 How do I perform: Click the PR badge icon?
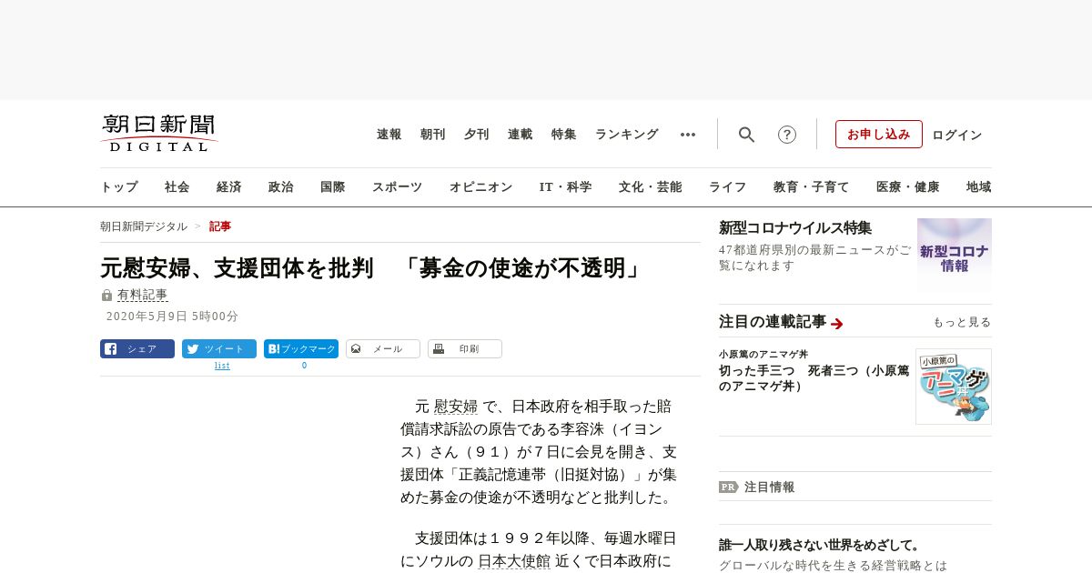click(728, 487)
